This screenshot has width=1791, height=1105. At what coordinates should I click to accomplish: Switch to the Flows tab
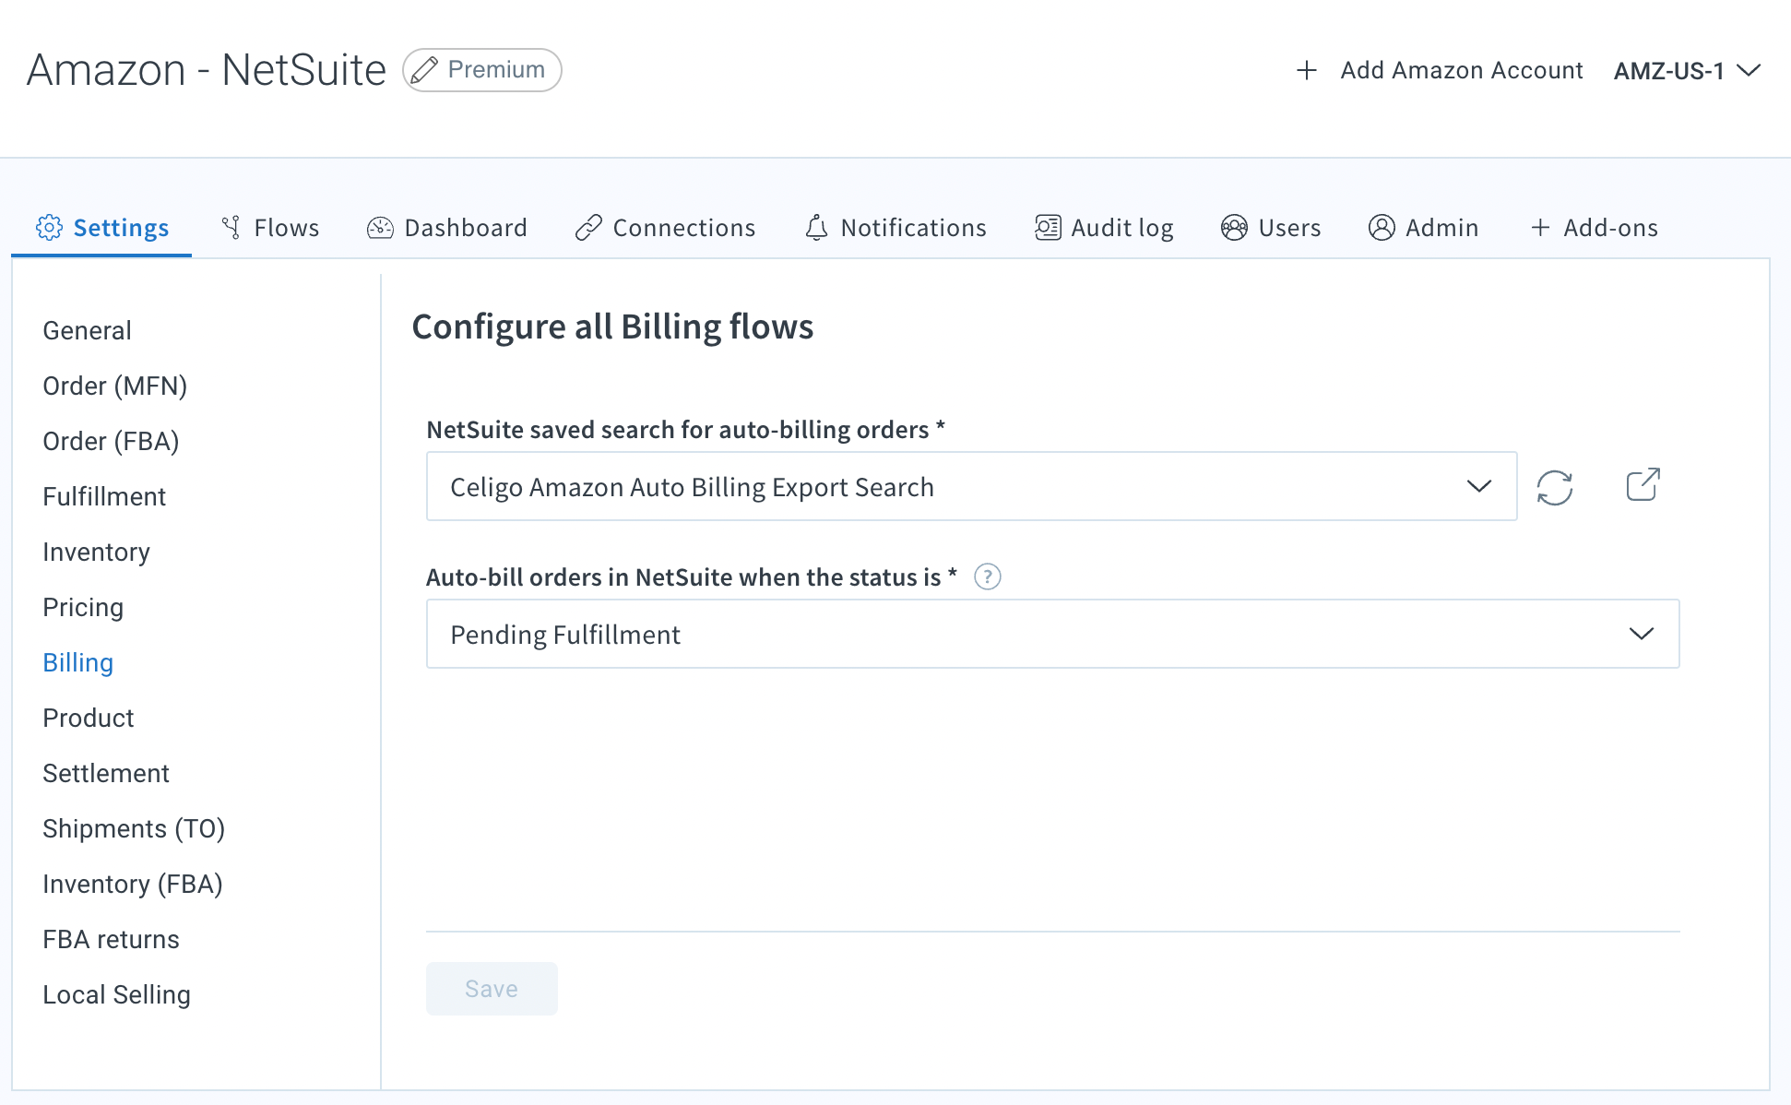[x=270, y=228]
